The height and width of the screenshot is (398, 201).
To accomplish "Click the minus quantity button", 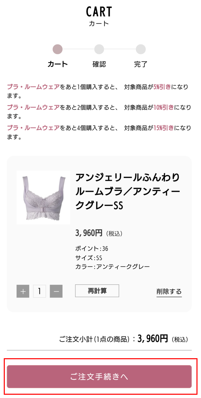I will (56, 291).
